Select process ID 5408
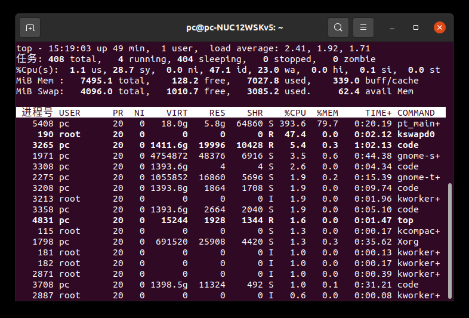 [x=43, y=124]
